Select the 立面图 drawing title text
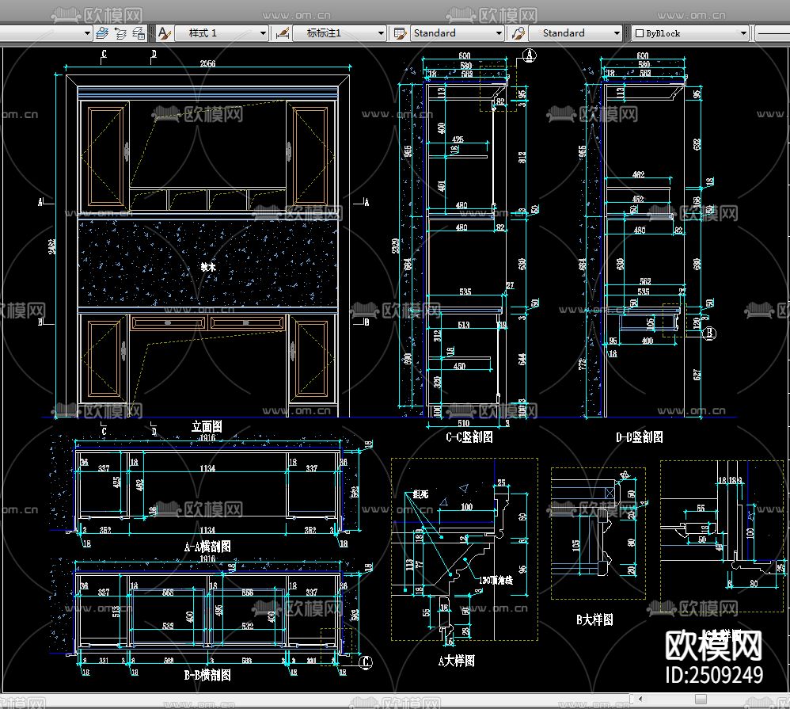 pos(207,427)
